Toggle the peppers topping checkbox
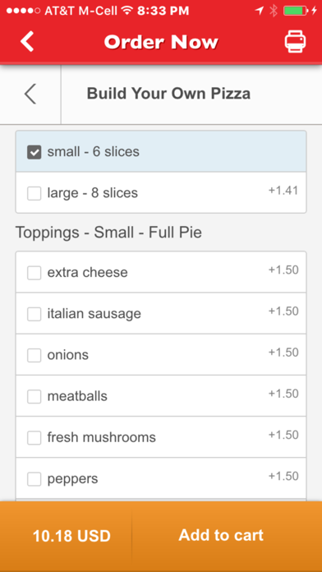 (x=34, y=479)
